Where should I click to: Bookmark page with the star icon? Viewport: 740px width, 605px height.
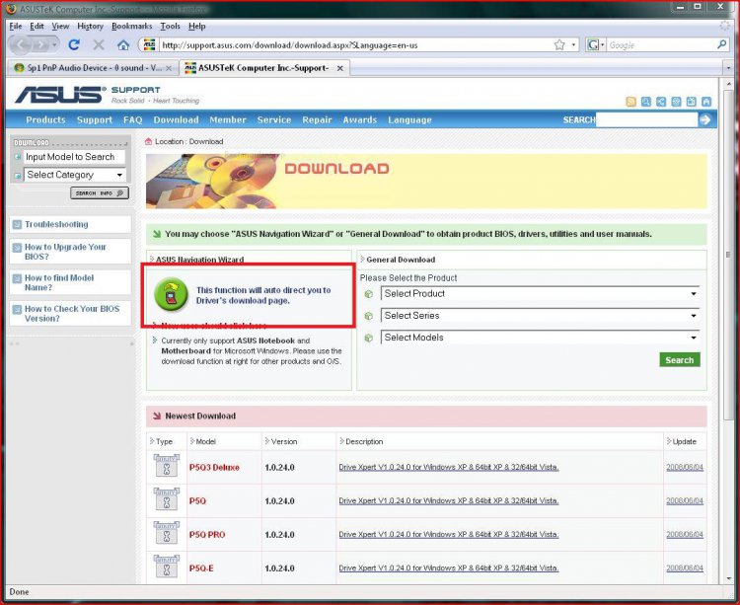[x=559, y=45]
